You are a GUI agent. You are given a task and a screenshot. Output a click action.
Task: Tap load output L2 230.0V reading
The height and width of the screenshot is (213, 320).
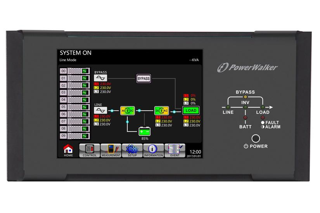coord(192,121)
